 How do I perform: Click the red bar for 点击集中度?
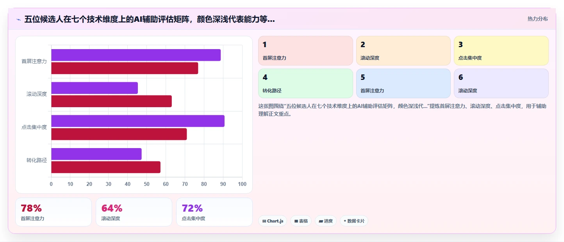(119, 134)
